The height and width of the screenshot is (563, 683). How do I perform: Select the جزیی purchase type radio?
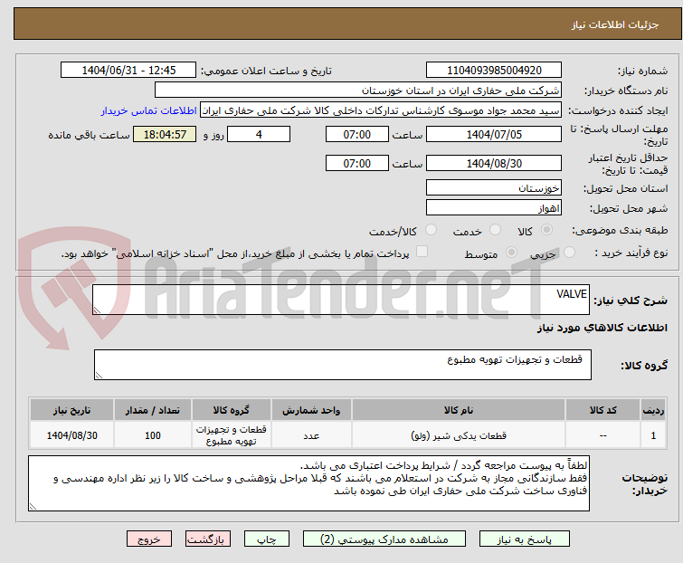[x=569, y=253]
